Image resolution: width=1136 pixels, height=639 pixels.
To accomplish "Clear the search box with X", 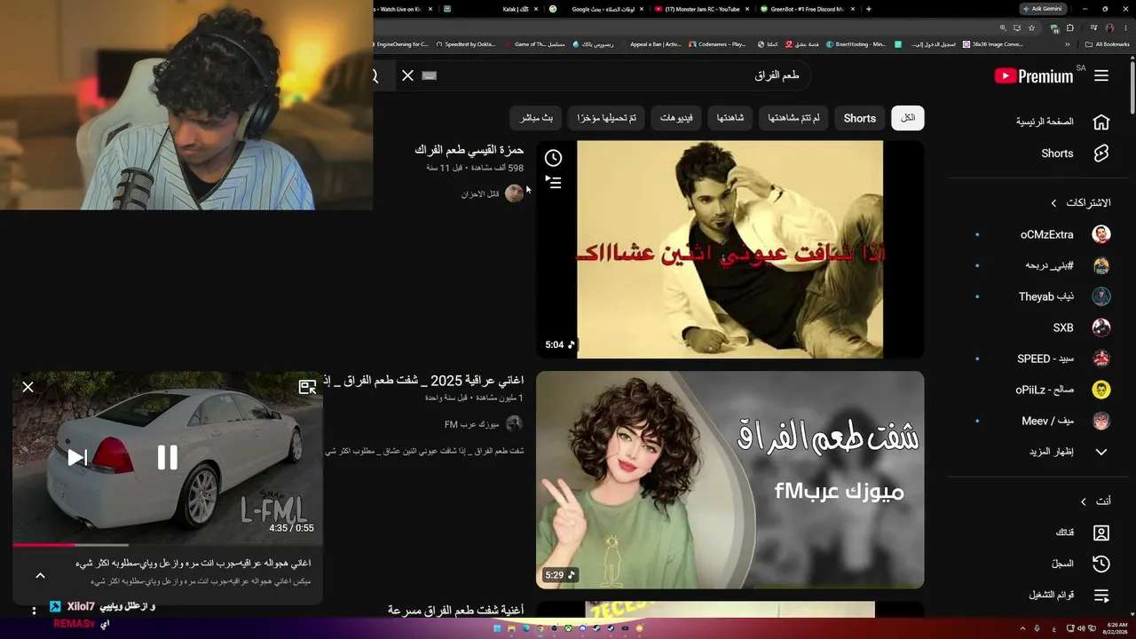I will pyautogui.click(x=407, y=75).
